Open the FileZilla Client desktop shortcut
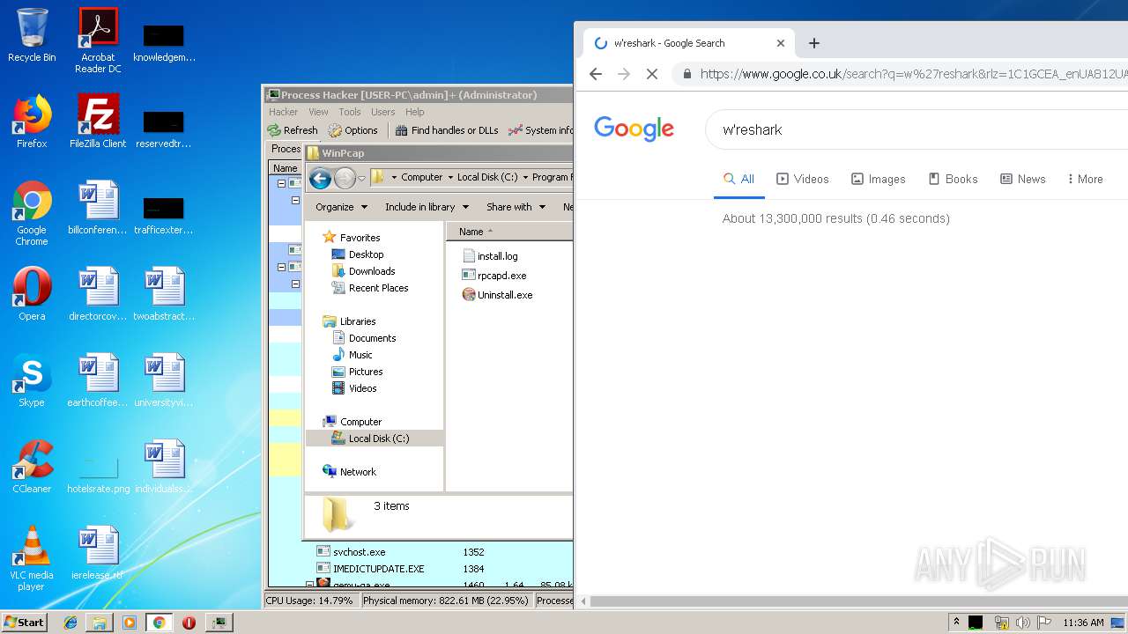Viewport: 1128px width, 634px height. pos(98,122)
